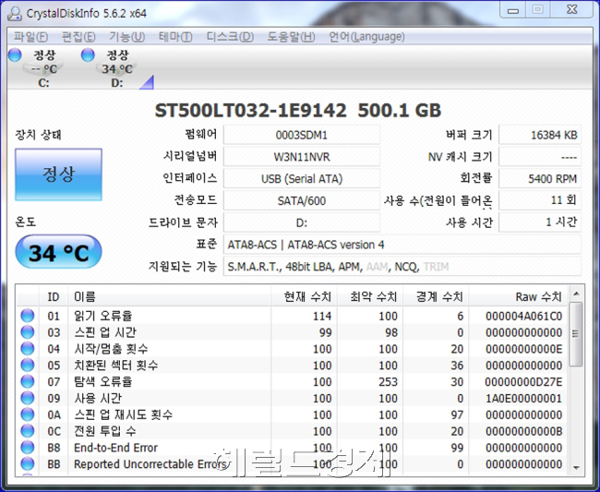
Task: Click the transfer mode field SATA/600
Action: (302, 200)
